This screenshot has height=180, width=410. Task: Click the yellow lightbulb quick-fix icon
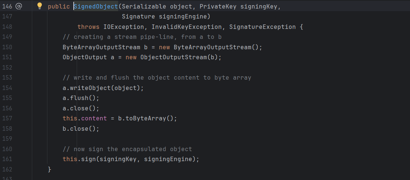(x=40, y=6)
